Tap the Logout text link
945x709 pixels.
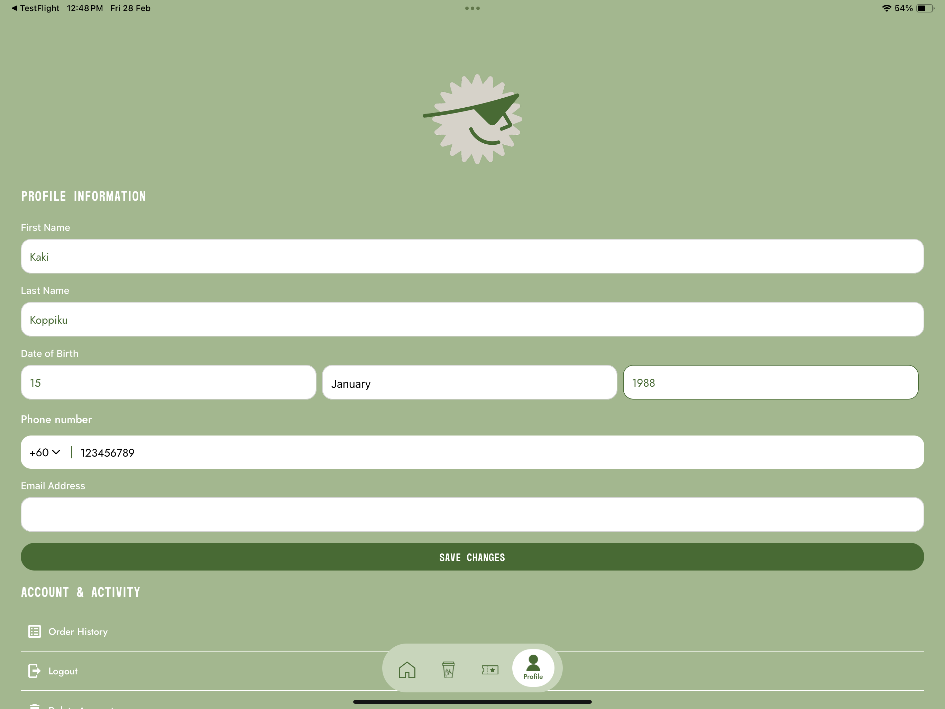click(63, 671)
